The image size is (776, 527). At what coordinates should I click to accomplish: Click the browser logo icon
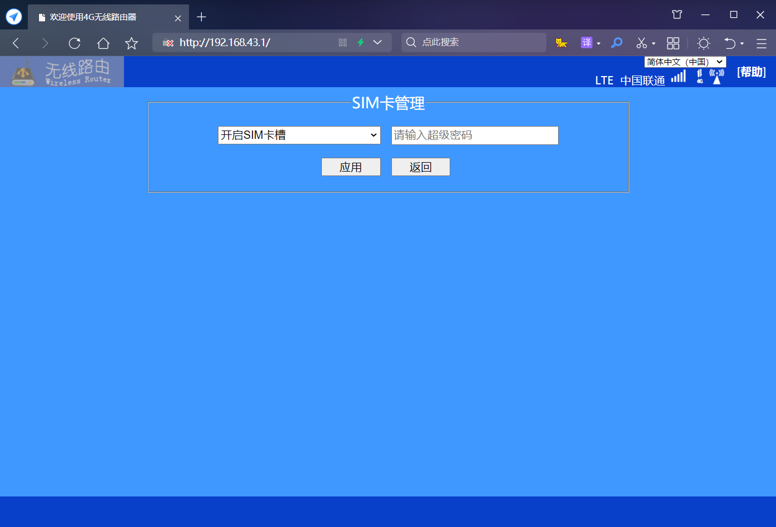pos(14,17)
